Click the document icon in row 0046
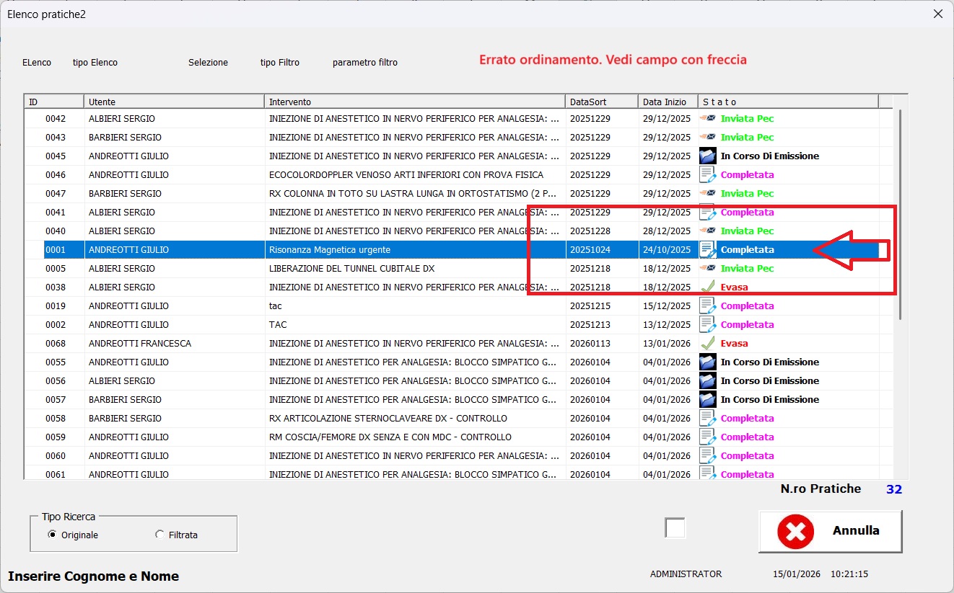This screenshot has height=593, width=954. 707,174
